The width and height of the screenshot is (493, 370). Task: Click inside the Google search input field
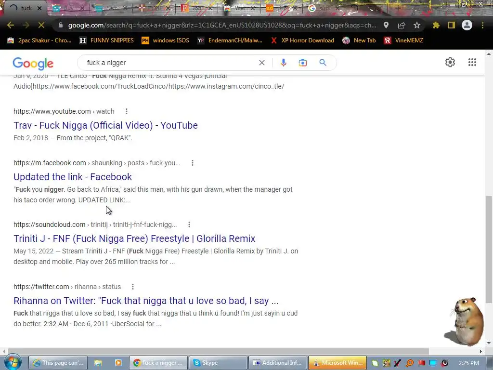(170, 63)
